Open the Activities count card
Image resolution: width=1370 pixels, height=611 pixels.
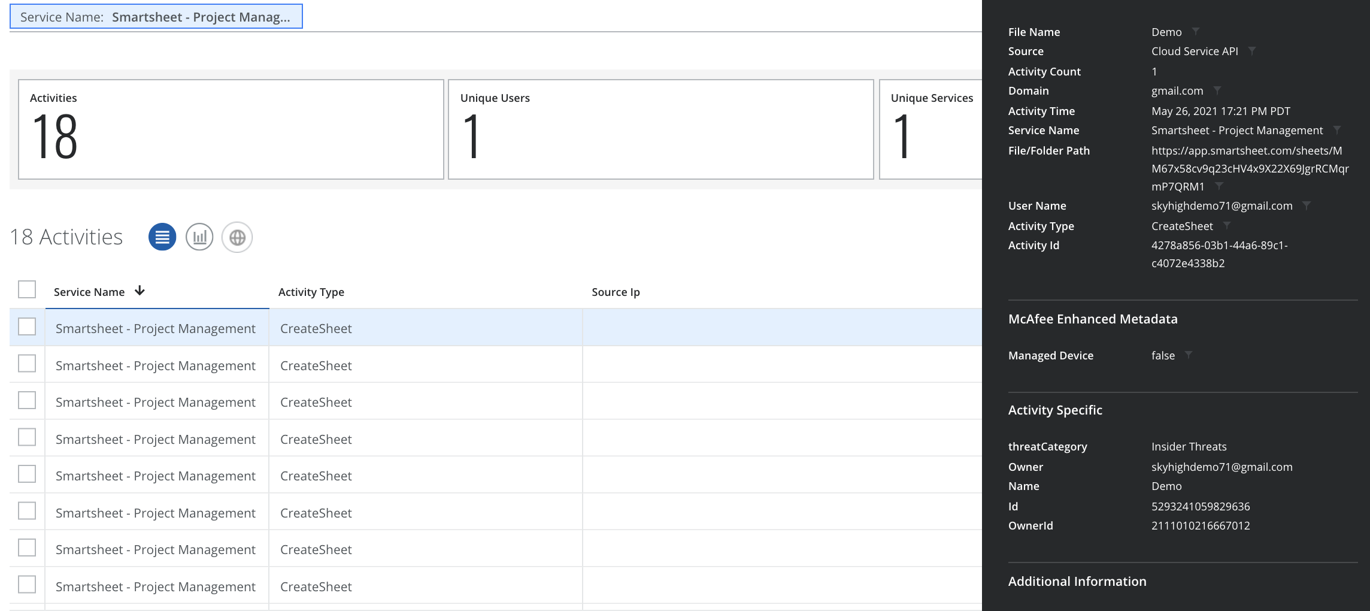tap(231, 129)
